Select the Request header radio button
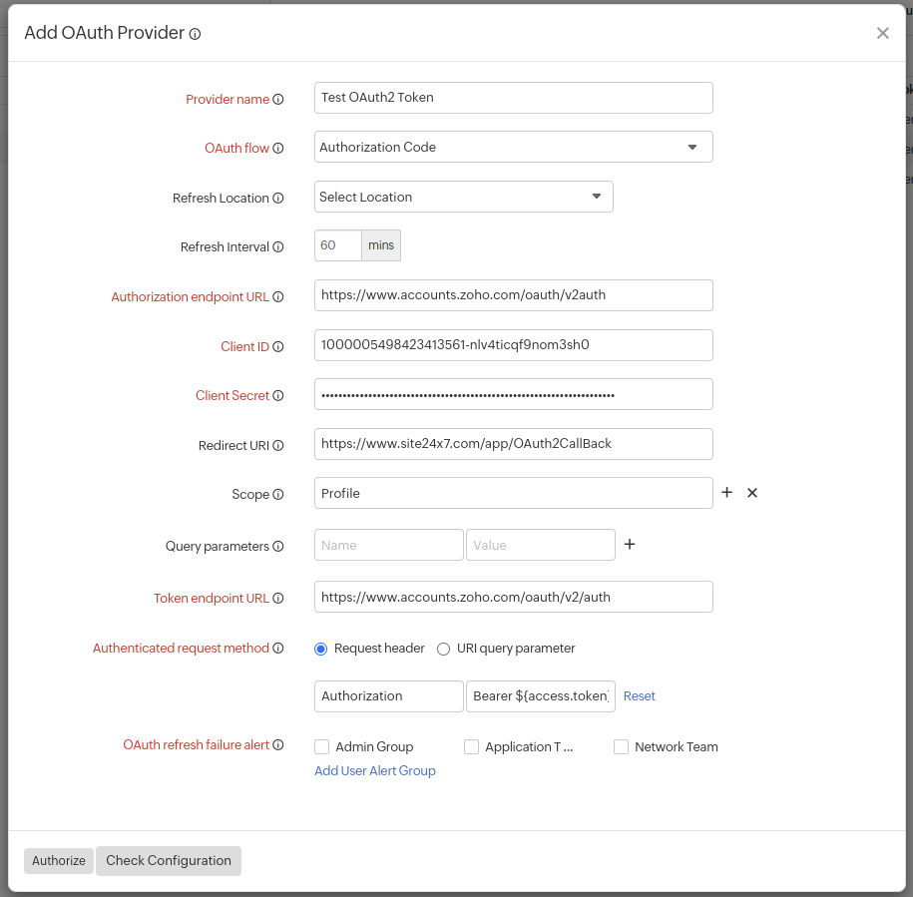The width and height of the screenshot is (913, 897). click(320, 649)
